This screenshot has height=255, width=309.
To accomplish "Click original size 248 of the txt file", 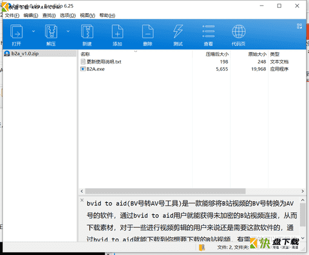I will (262, 62).
